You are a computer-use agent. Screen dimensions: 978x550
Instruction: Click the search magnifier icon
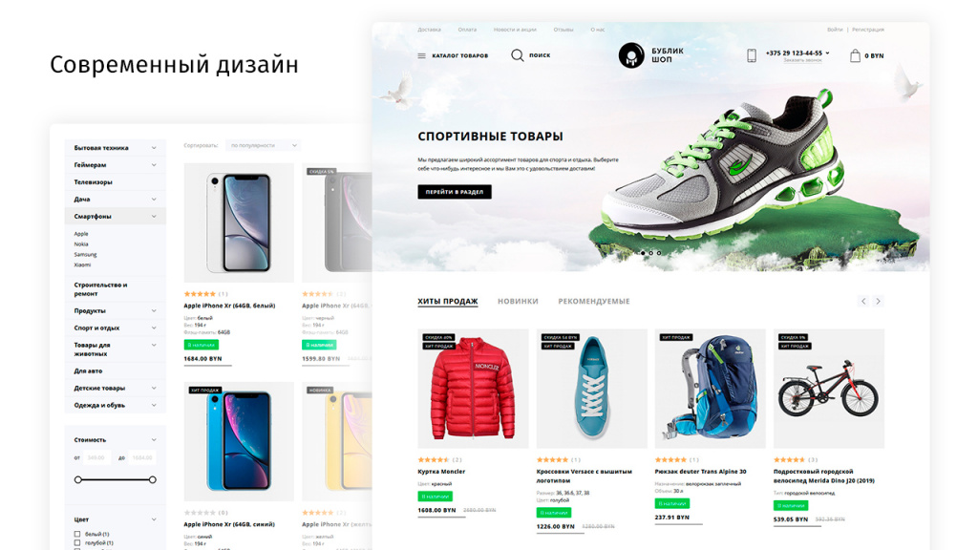pyautogui.click(x=517, y=55)
